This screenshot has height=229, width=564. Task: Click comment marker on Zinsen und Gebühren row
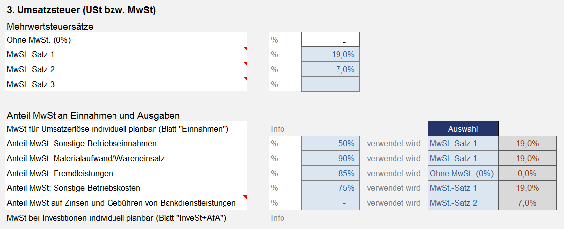coord(246,197)
